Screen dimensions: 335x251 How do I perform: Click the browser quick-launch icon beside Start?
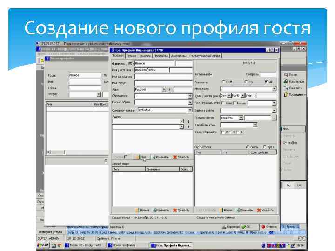coord(60,245)
